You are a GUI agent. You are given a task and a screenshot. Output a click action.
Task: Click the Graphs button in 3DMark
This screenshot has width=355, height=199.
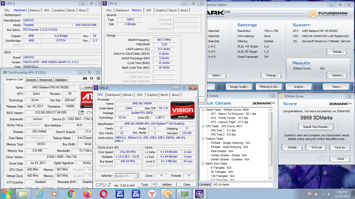(300, 87)
